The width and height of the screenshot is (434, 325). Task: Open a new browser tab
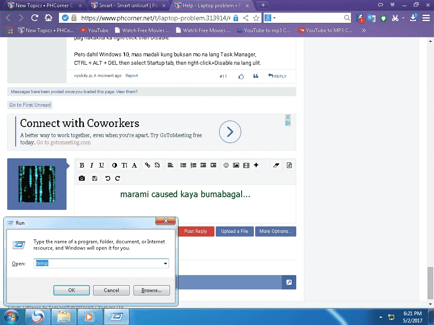[x=263, y=5]
